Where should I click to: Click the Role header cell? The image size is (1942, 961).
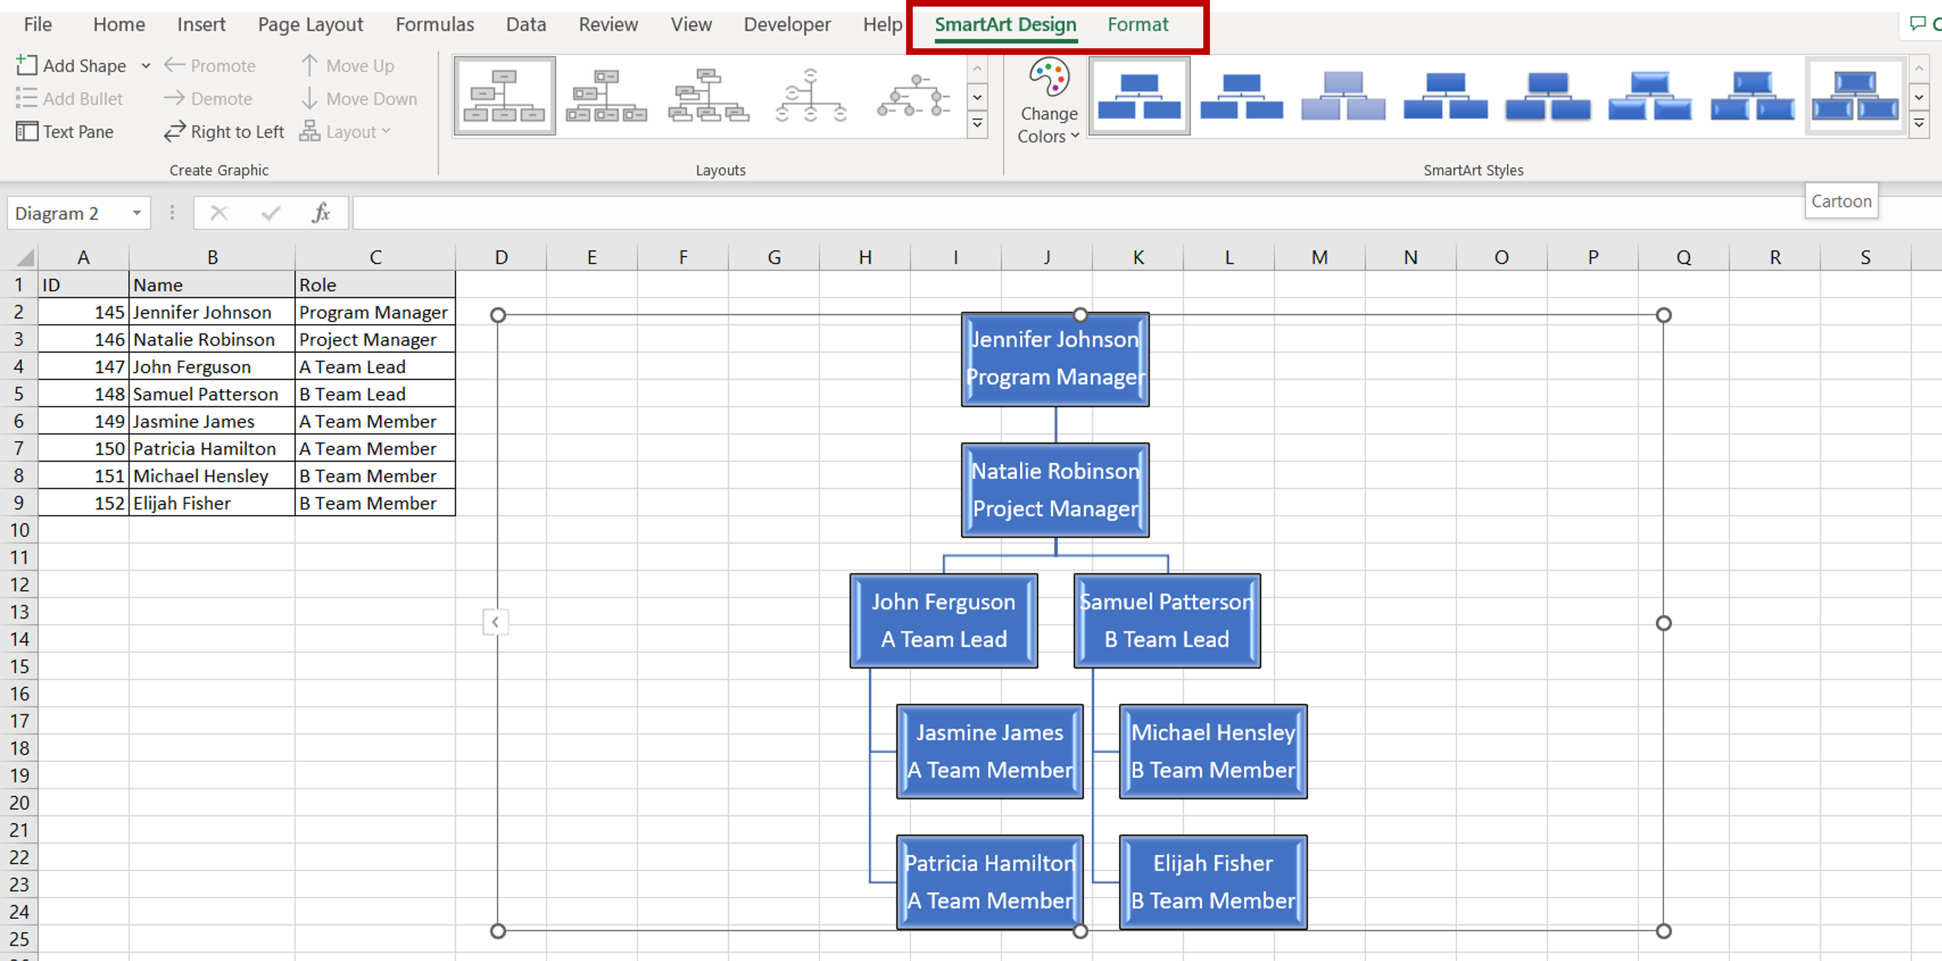click(375, 284)
